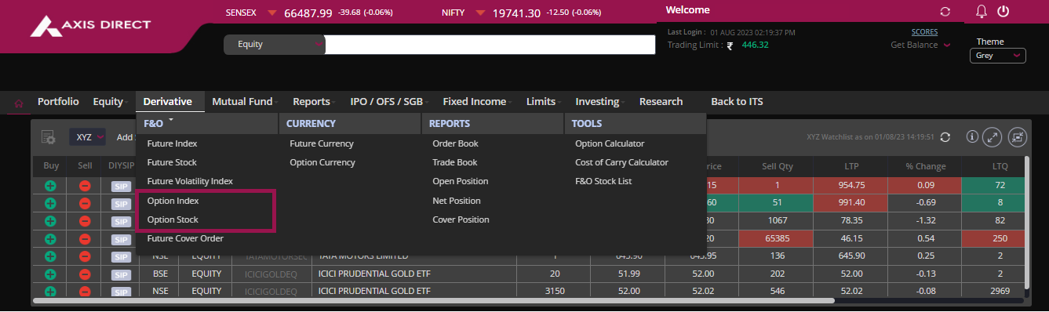Expand the Get Balance dropdown
Viewport: 1049px width, 312px height.
click(x=920, y=45)
